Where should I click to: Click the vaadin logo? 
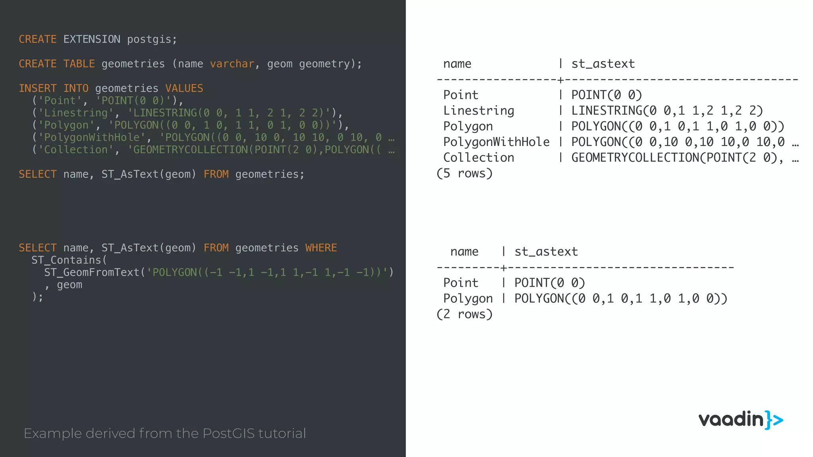coord(741,420)
